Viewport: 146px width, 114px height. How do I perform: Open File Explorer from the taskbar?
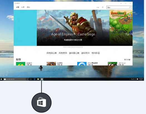[38, 79]
